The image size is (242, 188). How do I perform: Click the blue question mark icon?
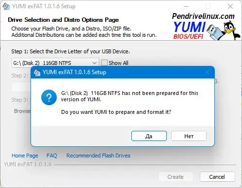49,97
